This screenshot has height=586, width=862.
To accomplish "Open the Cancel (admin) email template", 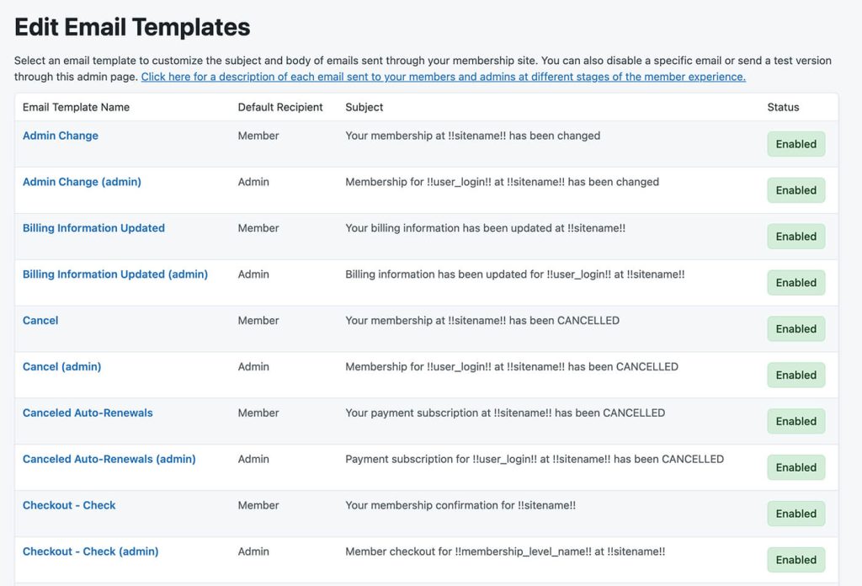I will pos(61,366).
